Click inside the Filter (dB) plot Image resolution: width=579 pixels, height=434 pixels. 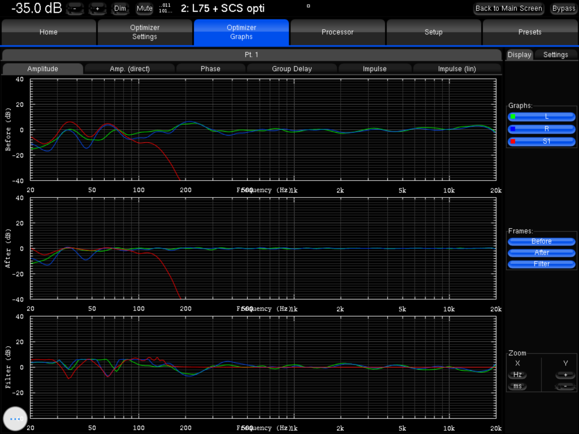[263, 367]
